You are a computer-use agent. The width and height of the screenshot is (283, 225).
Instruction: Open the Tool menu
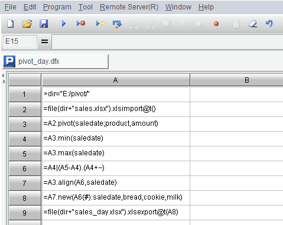pyautogui.click(x=86, y=7)
